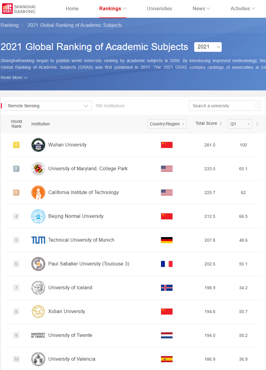266x370 pixels.
Task: Open University of Valencia link
Action: click(x=72, y=359)
